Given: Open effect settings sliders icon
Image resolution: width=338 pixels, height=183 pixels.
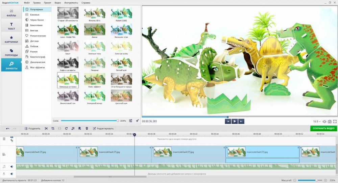Looking at the screenshot, I should click(130, 121).
